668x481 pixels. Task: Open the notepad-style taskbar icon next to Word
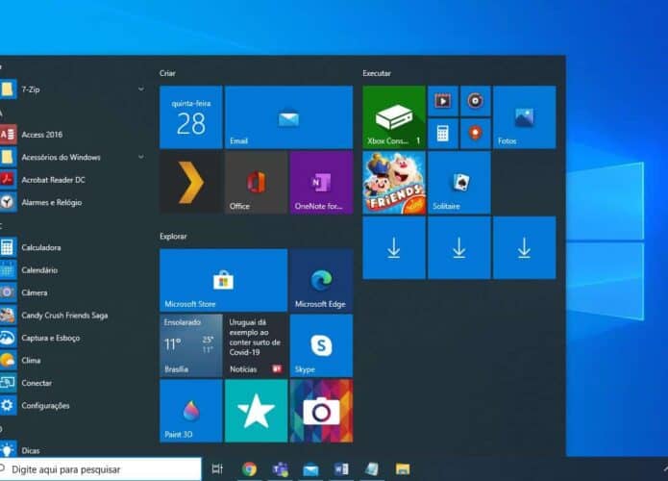coord(372,469)
